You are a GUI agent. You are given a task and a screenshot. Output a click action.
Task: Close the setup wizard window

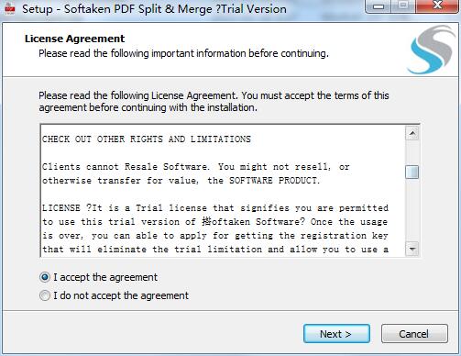[437, 6]
